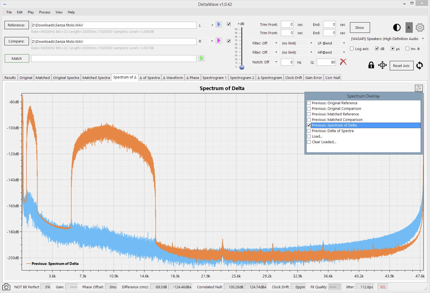Image resolution: width=430 pixels, height=293 pixels.
Task: Open the WASAPI Speakers output device dropdown
Action: 387,39
